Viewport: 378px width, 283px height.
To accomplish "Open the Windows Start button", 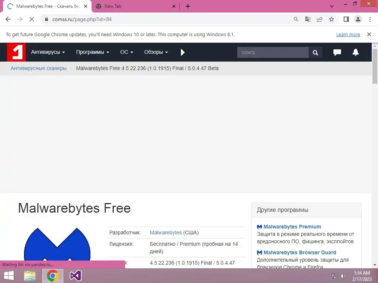I will tap(9, 276).
